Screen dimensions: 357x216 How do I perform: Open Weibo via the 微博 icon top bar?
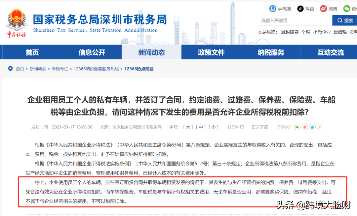coord(323,8)
